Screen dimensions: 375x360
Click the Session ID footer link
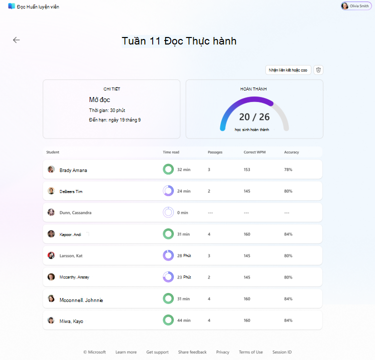tap(282, 352)
